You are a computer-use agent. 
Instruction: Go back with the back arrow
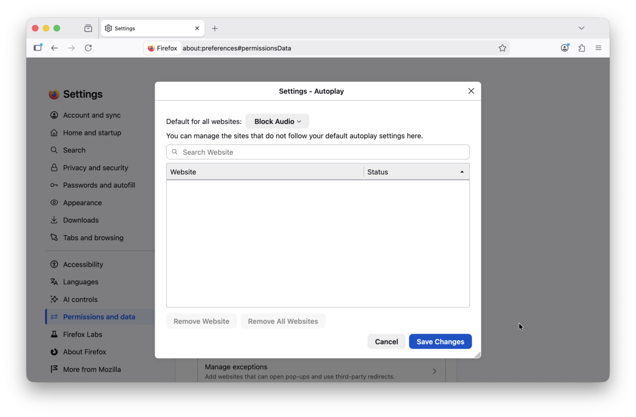54,48
